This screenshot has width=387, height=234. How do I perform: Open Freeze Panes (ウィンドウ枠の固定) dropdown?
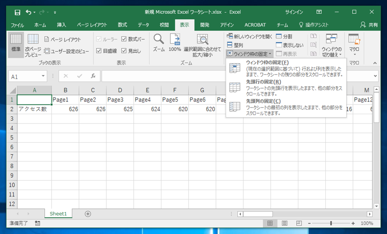pyautogui.click(x=249, y=54)
